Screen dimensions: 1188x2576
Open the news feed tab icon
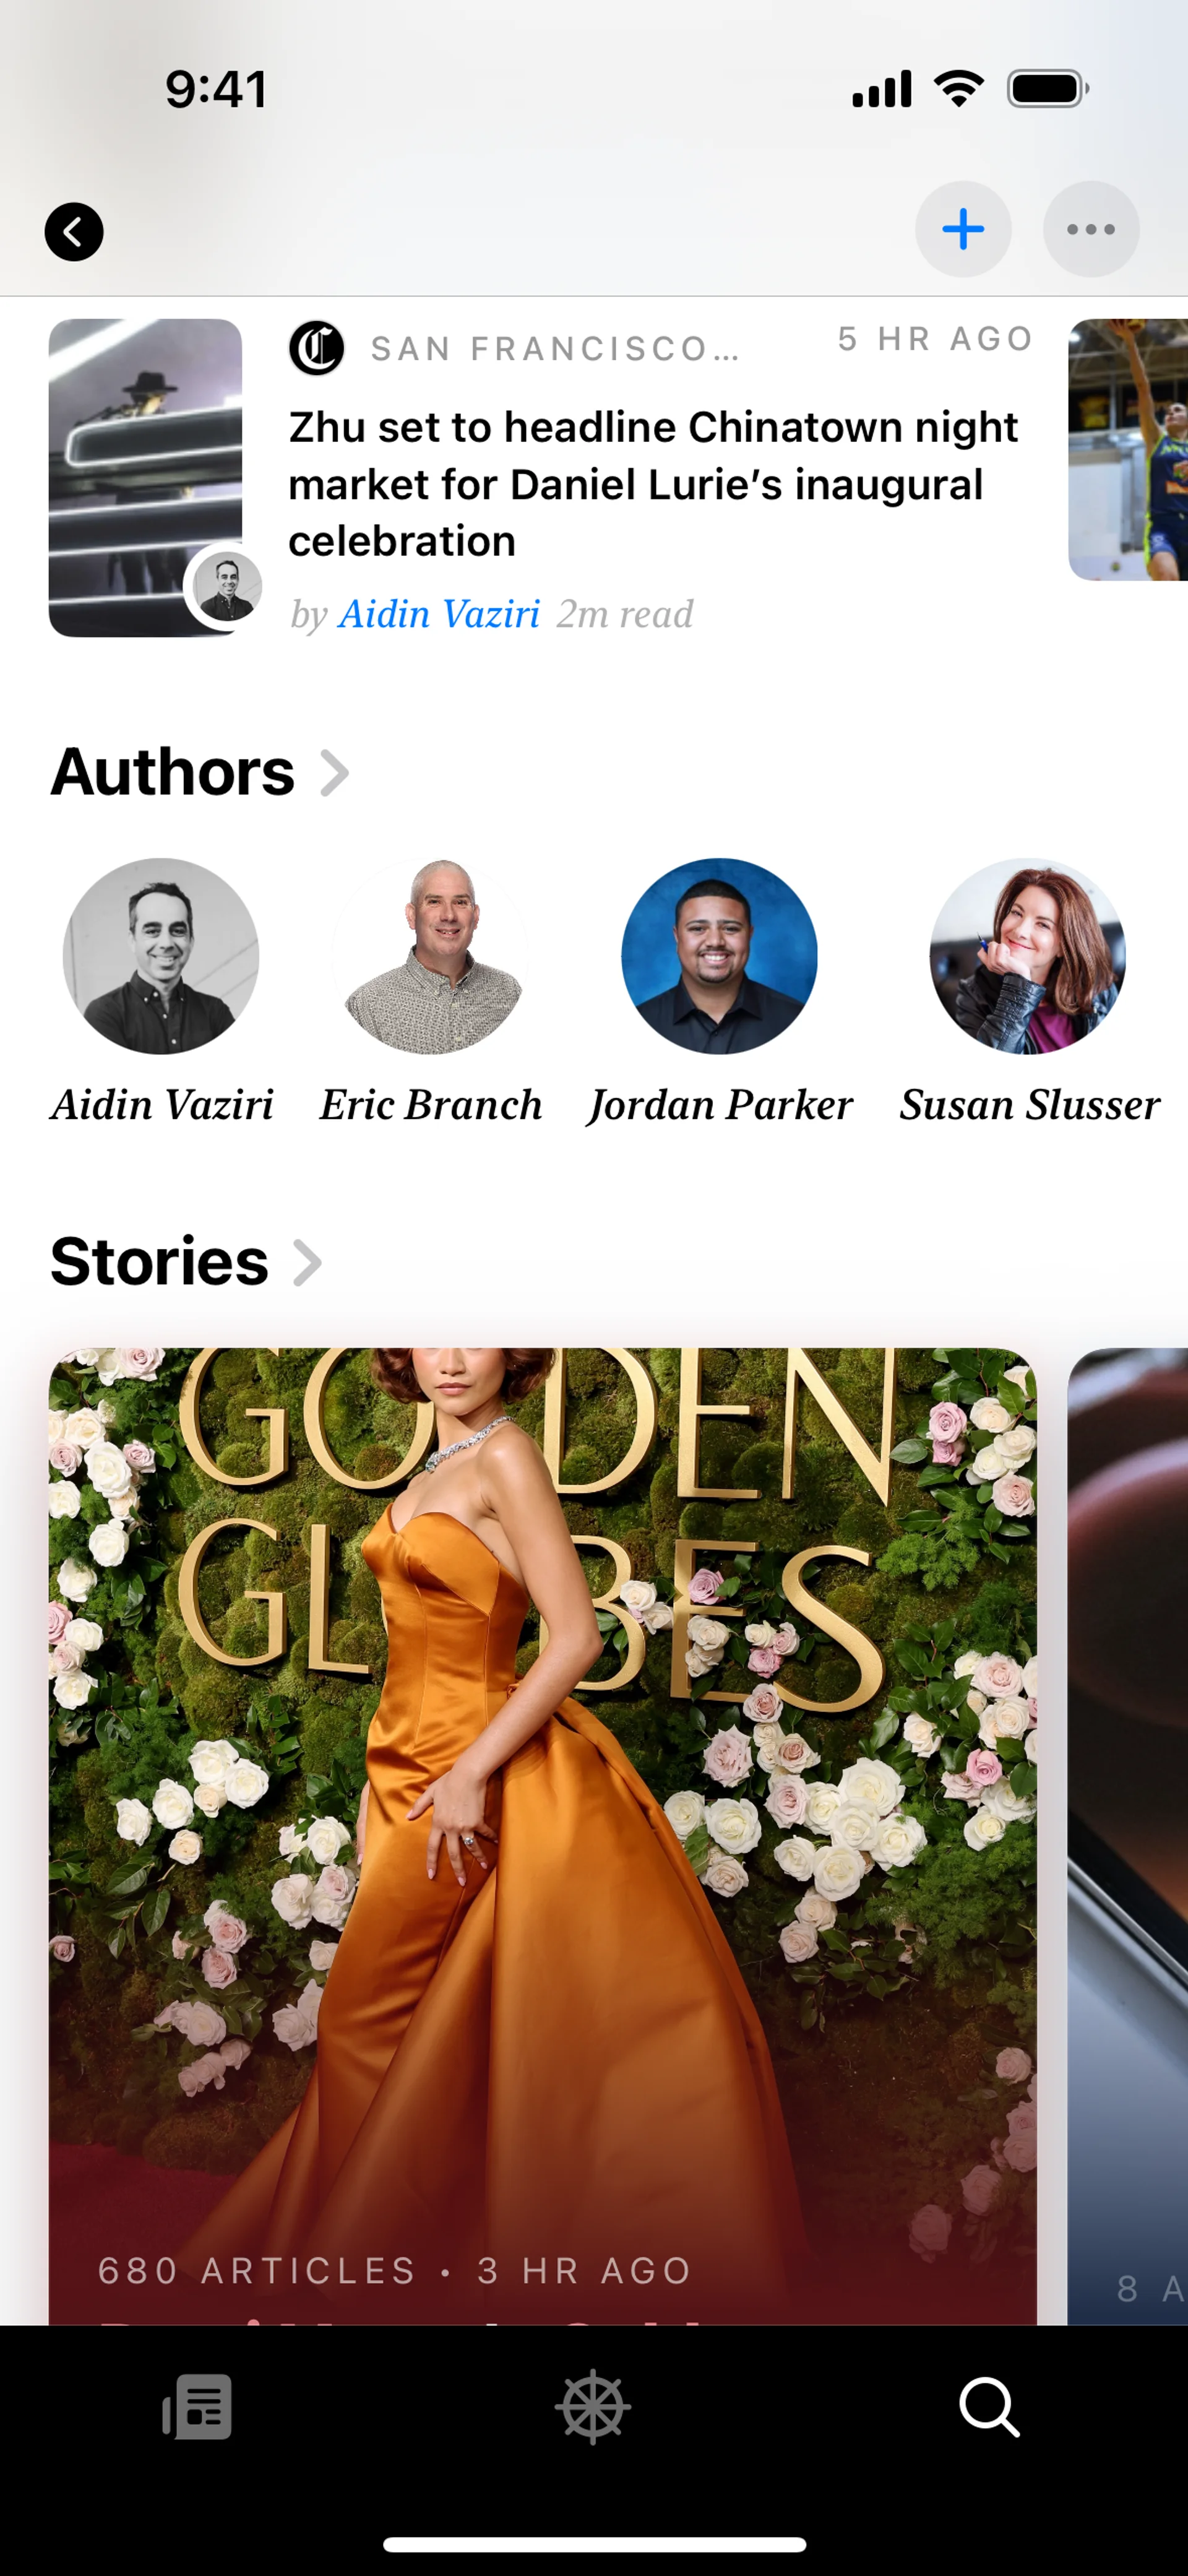click(x=198, y=2407)
